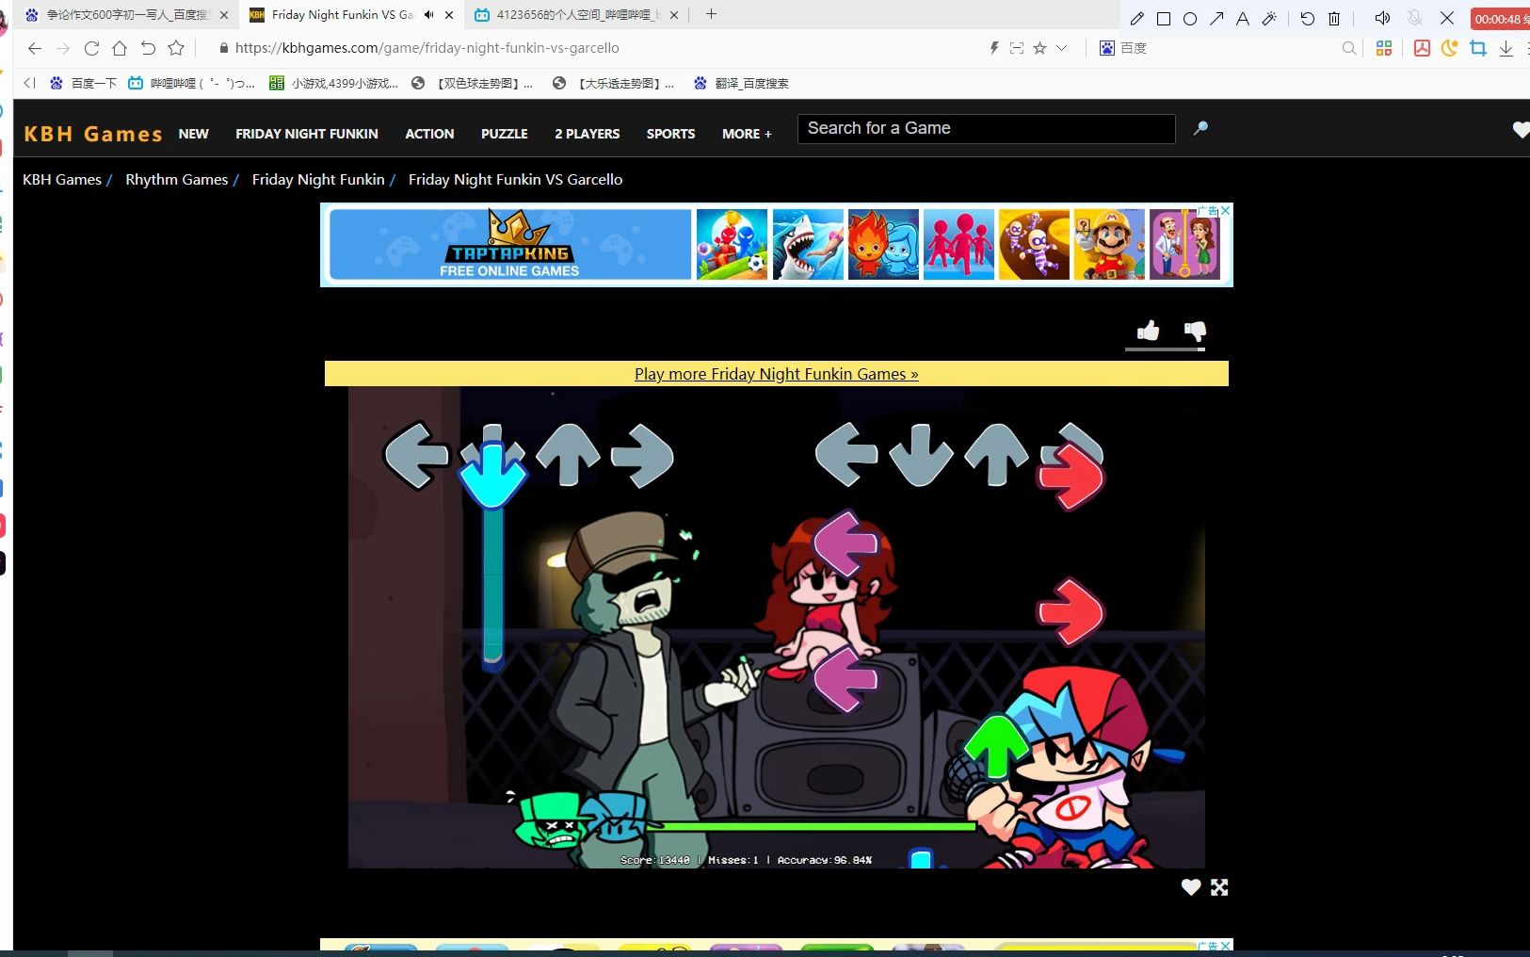Expand the MORE + navigation menu
The height and width of the screenshot is (957, 1530).
[x=747, y=134]
